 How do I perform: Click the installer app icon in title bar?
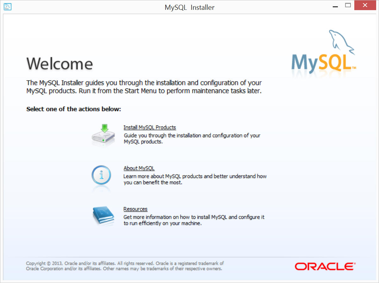pos(8,7)
